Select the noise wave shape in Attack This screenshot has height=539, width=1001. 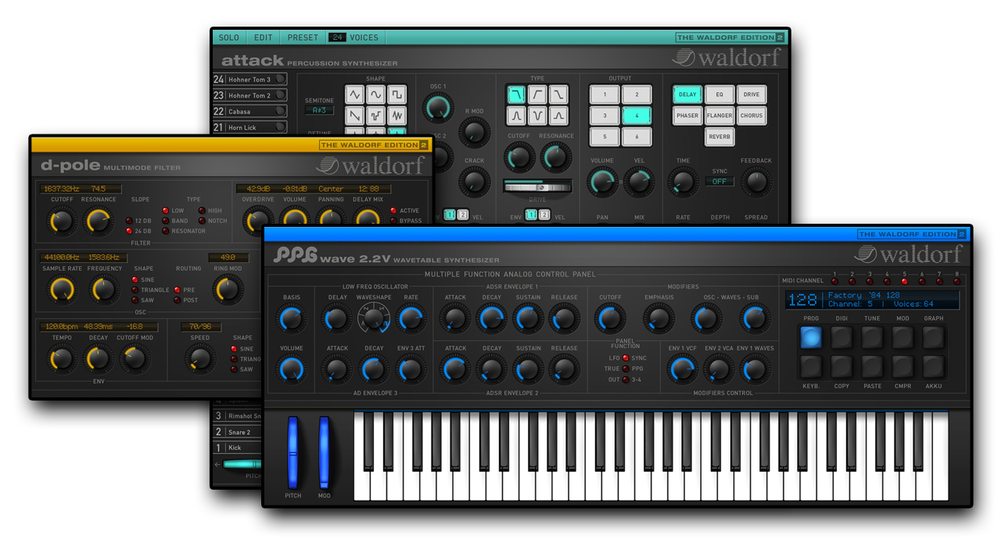coord(397,116)
